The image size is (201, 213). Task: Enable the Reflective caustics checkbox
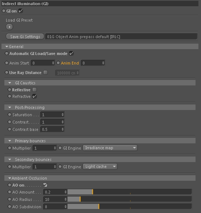(x=35, y=90)
